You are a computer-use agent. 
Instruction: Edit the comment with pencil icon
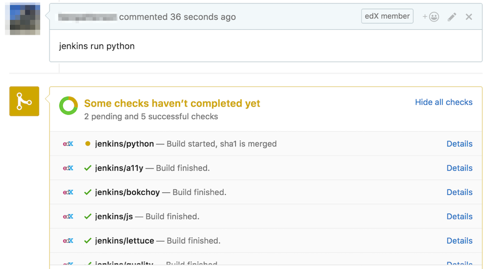[452, 17]
